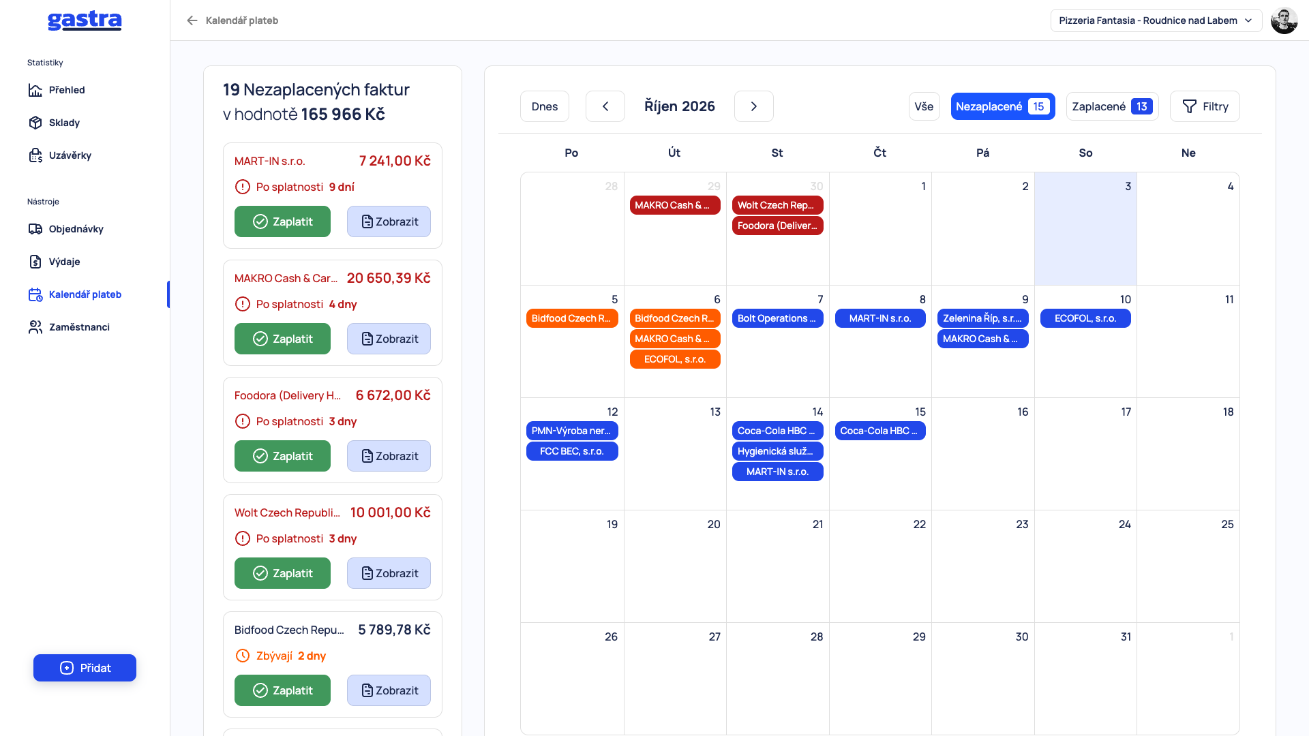The height and width of the screenshot is (736, 1309).
Task: Show the Wolt Czech Republic invoice
Action: 389,573
